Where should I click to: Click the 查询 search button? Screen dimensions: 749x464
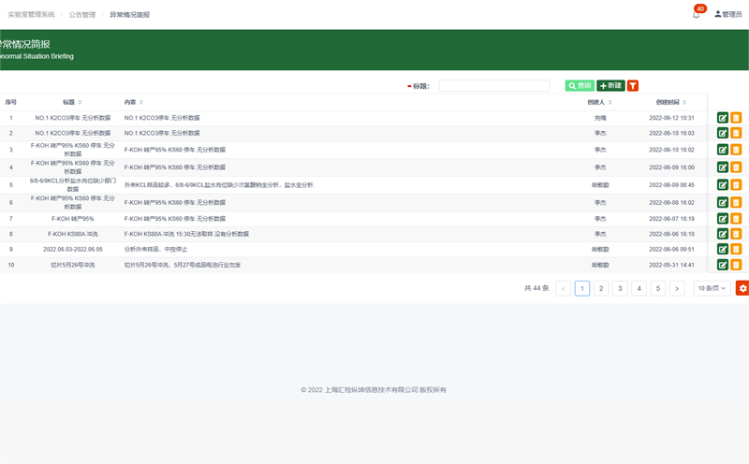[x=579, y=85]
